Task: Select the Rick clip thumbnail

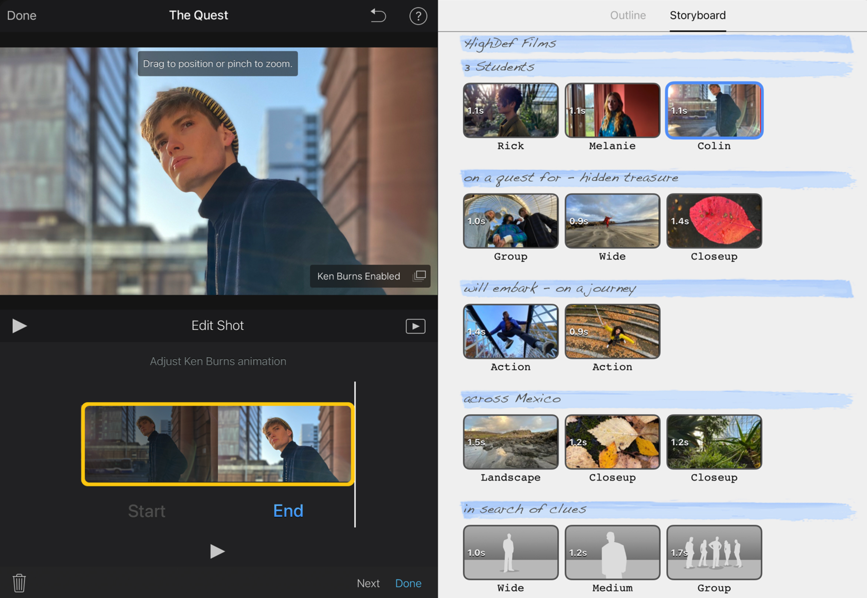Action: 510,111
